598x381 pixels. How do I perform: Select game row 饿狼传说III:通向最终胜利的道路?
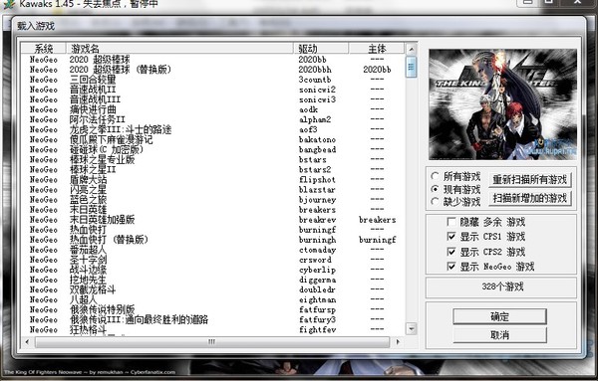212,319
